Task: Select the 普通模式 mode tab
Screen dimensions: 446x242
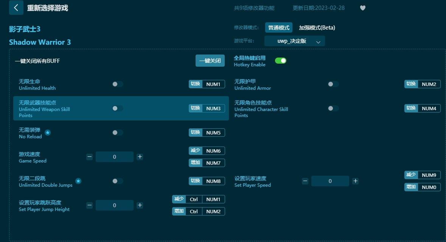Action: pos(278,28)
